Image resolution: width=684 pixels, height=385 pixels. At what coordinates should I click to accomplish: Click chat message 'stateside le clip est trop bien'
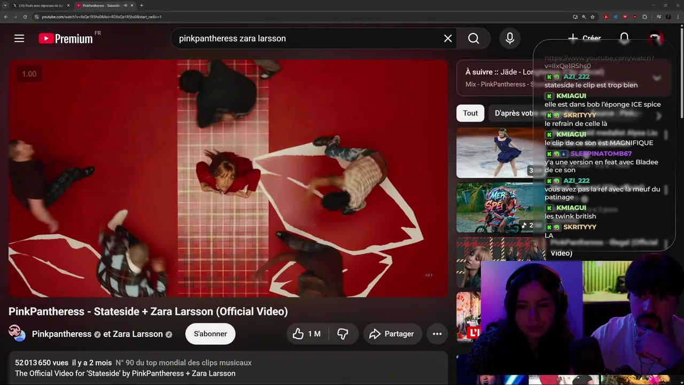coord(591,85)
